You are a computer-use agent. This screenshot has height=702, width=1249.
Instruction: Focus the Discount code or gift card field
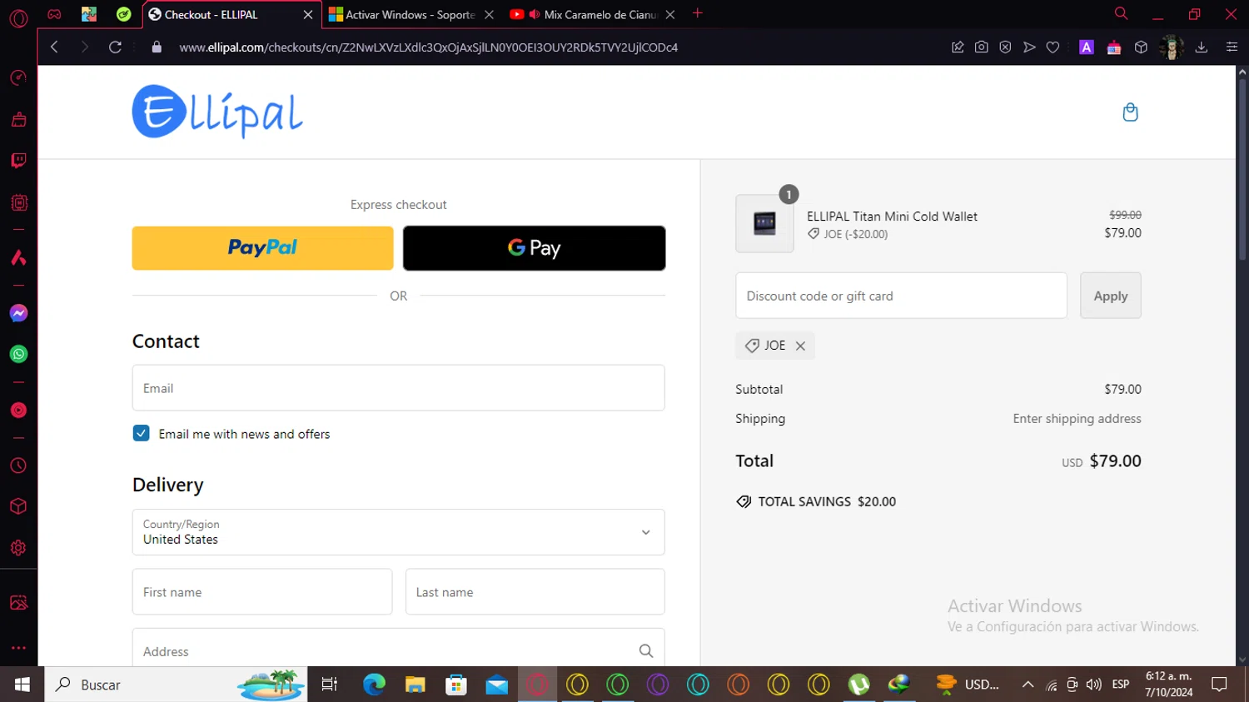click(901, 296)
